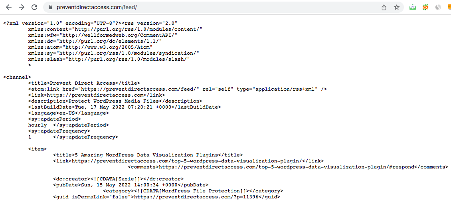Click the https://preventdirectaccess.com link element text

tap(95, 95)
